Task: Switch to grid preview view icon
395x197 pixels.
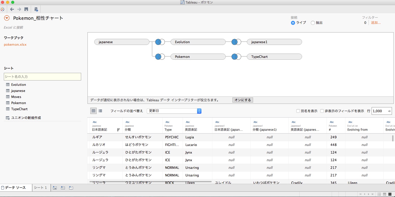Action: click(93, 111)
